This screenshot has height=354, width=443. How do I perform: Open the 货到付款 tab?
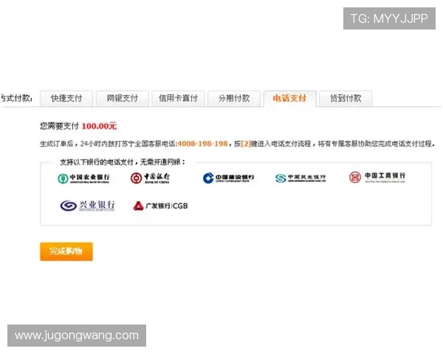click(x=346, y=99)
